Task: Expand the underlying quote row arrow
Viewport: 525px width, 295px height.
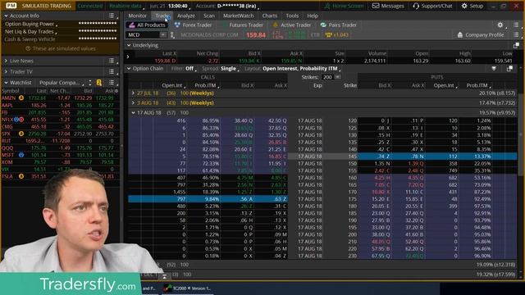Action: click(x=128, y=57)
